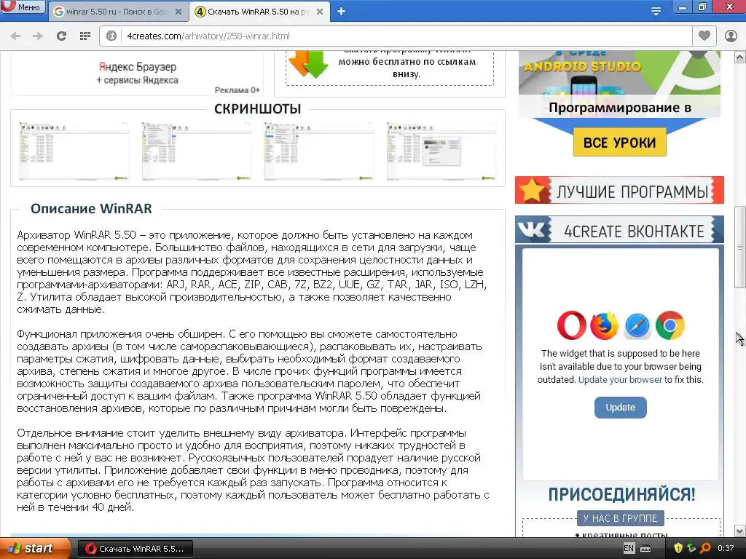Open first WinRAR screenshot thumbnail

tap(74, 151)
